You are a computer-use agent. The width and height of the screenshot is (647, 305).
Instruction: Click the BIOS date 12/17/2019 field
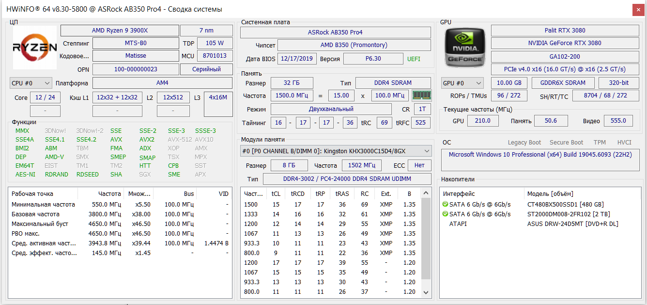(x=297, y=59)
